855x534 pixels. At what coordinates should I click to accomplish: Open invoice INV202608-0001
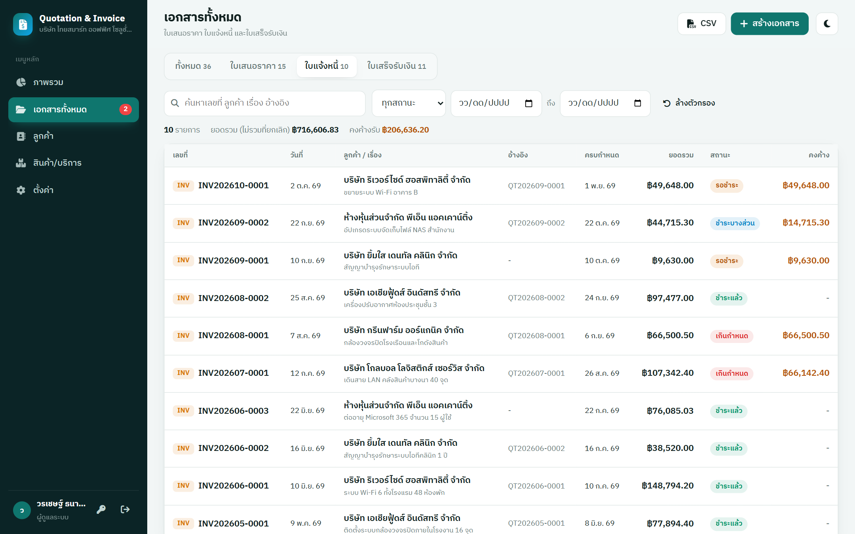pos(234,335)
